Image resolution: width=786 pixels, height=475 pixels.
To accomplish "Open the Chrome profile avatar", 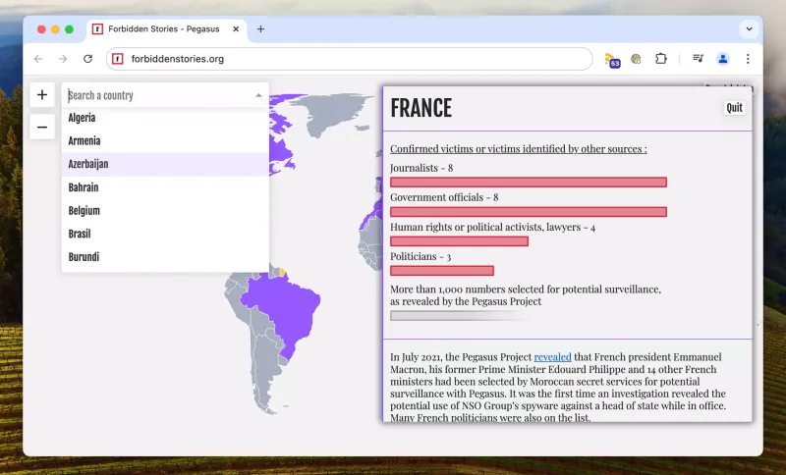I will [723, 59].
